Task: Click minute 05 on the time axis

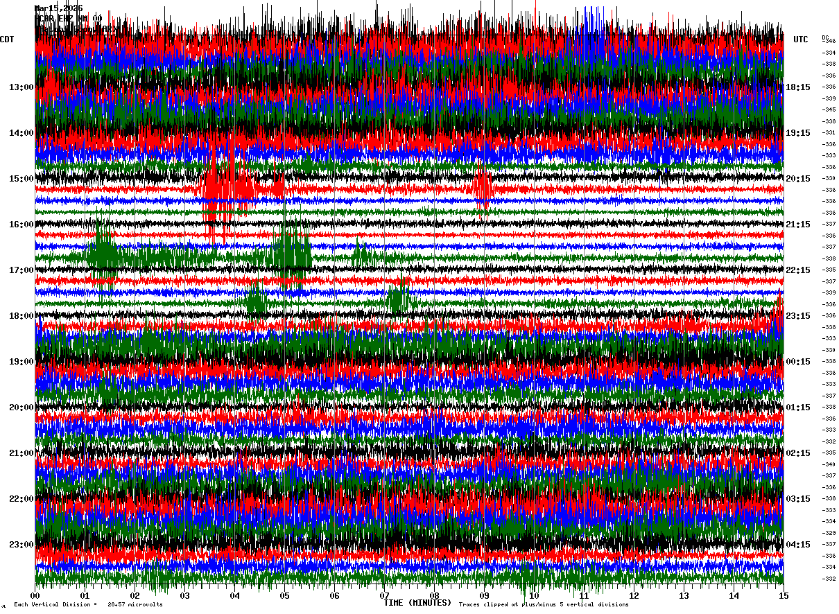Action: [x=284, y=596]
